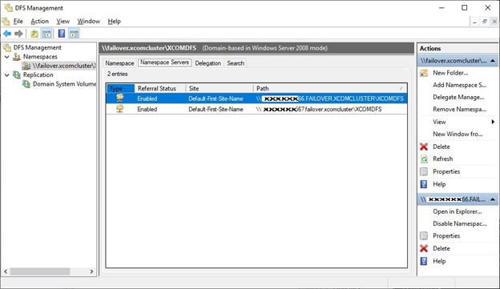Switch to the Delegation tab
The height and width of the screenshot is (289, 500).
coord(208,63)
